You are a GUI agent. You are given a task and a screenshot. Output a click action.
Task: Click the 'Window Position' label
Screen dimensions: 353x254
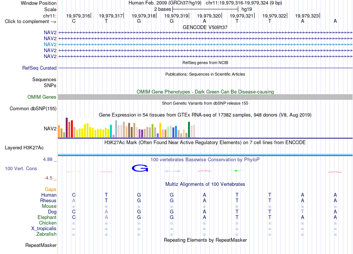coord(39,3)
